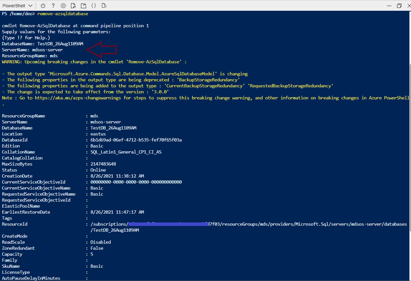
Task: Click the Capacity value '5'
Action: click(92, 254)
